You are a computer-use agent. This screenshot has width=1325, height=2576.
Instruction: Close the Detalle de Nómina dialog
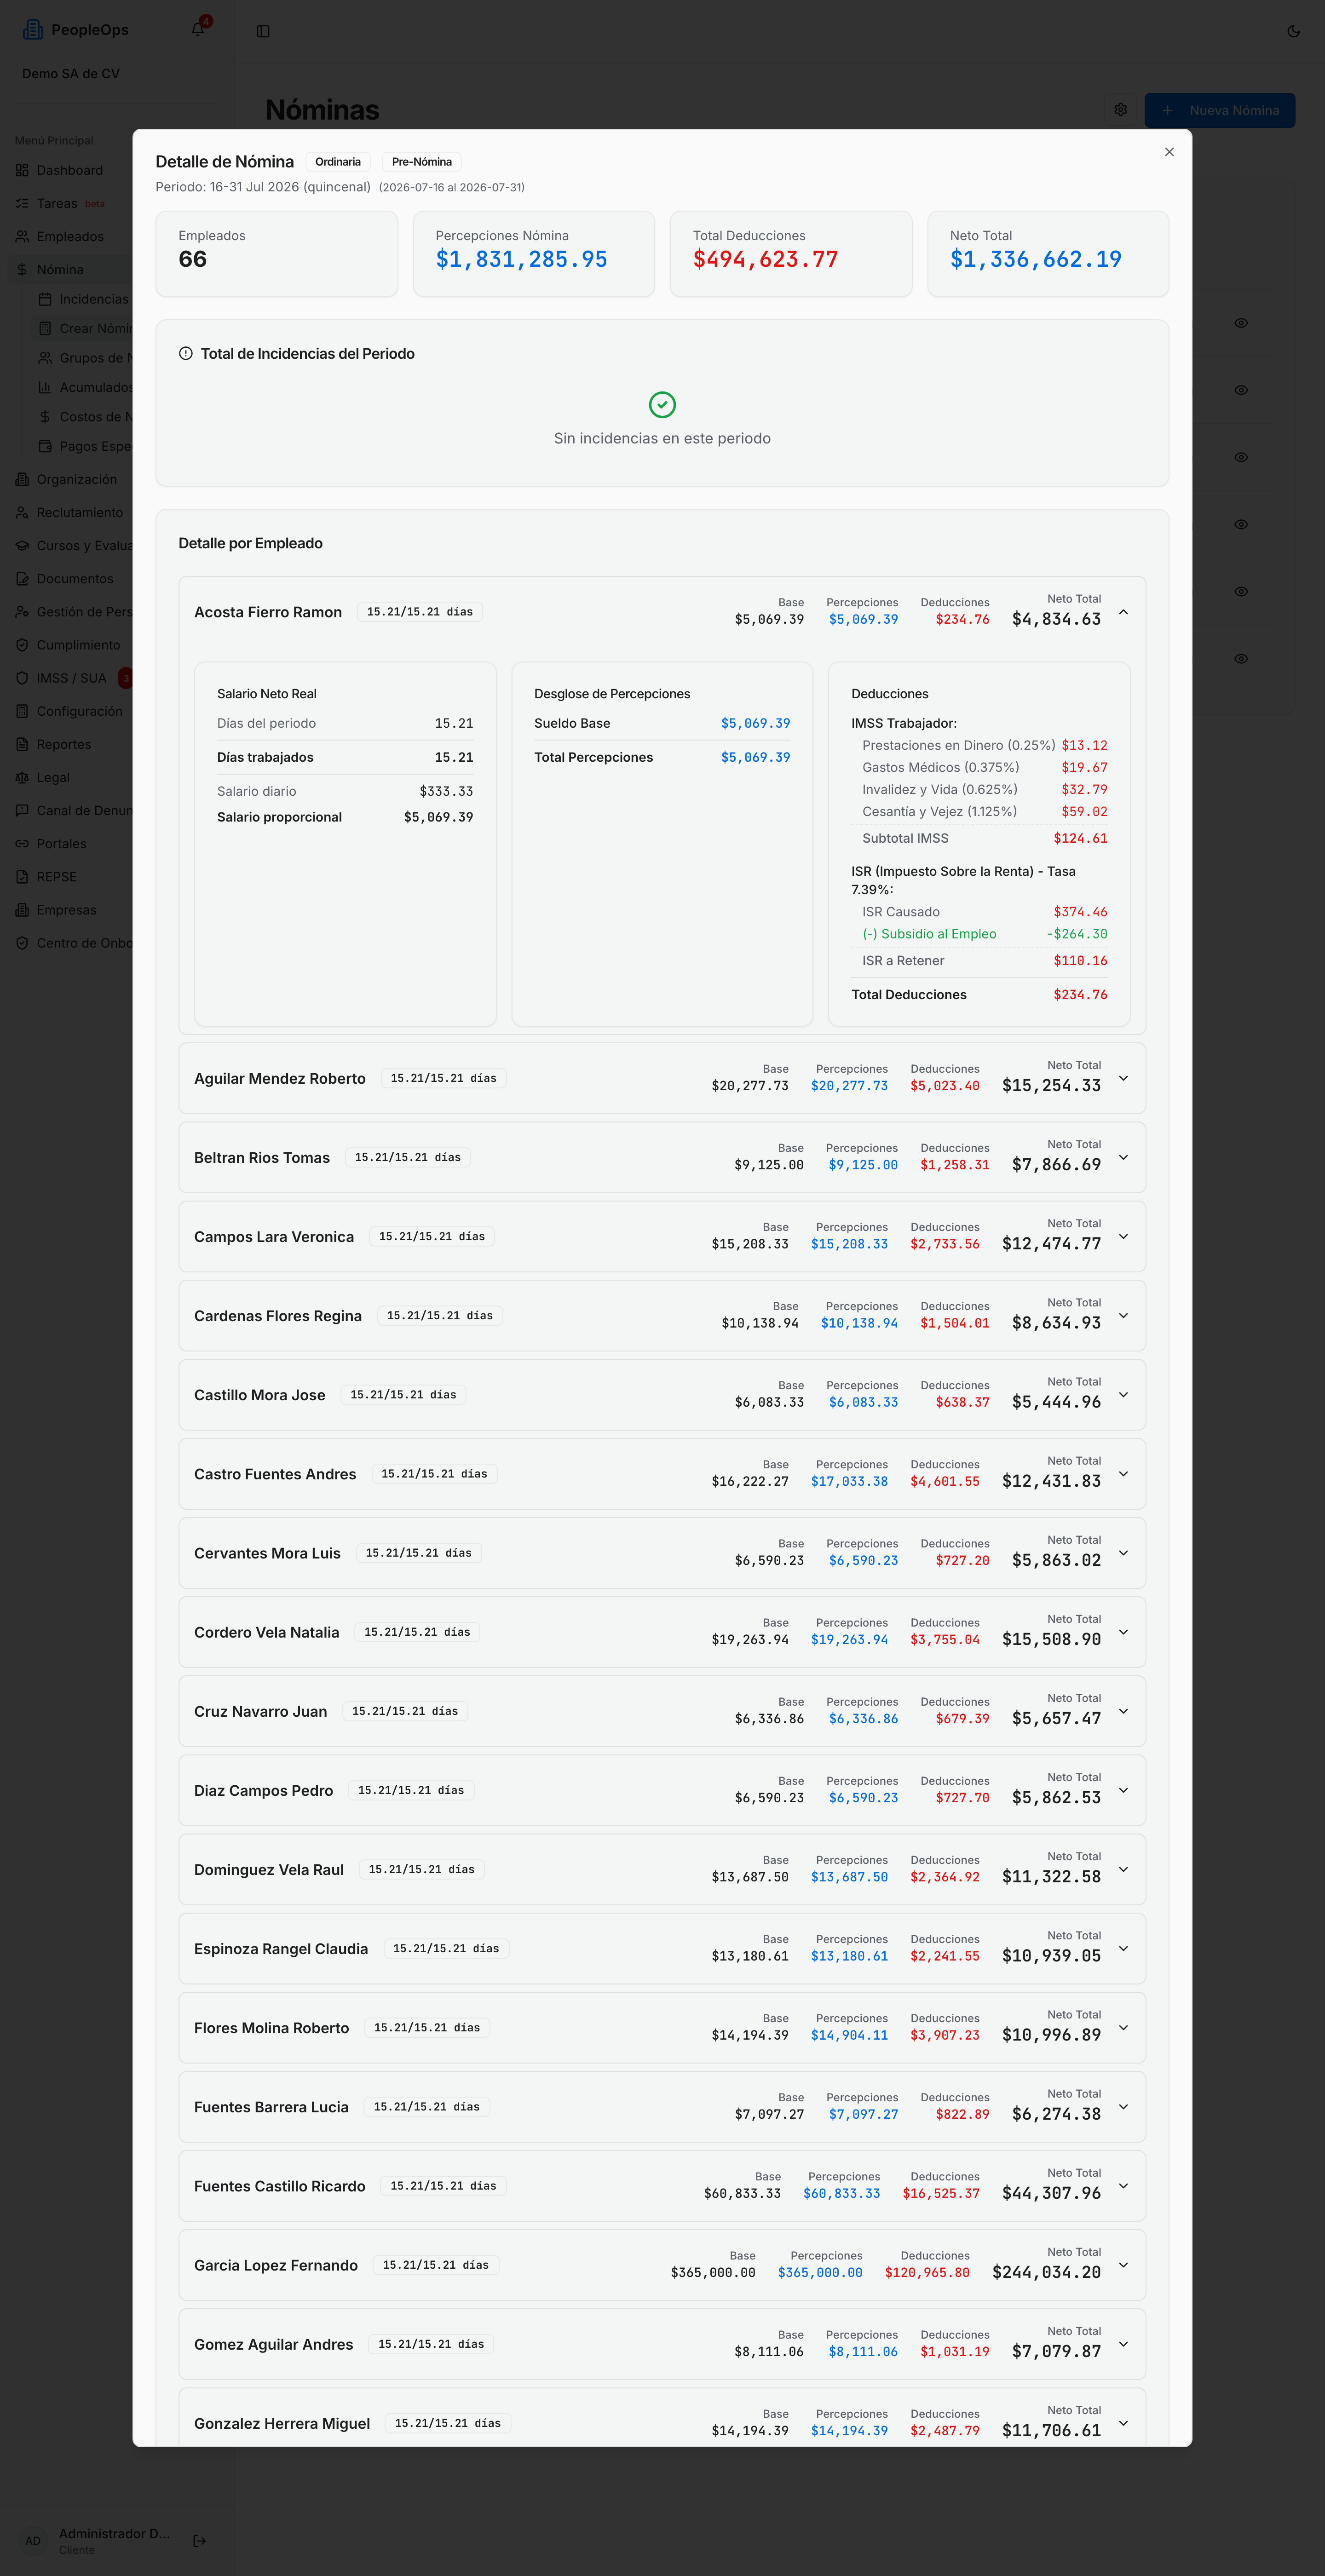[x=1169, y=152]
